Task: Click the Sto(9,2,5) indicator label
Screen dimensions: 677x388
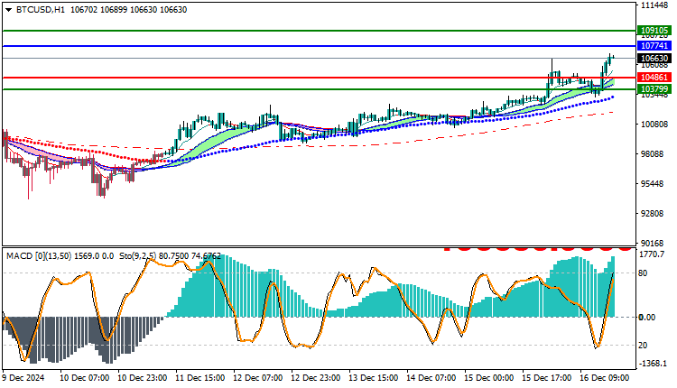Action: [138, 256]
